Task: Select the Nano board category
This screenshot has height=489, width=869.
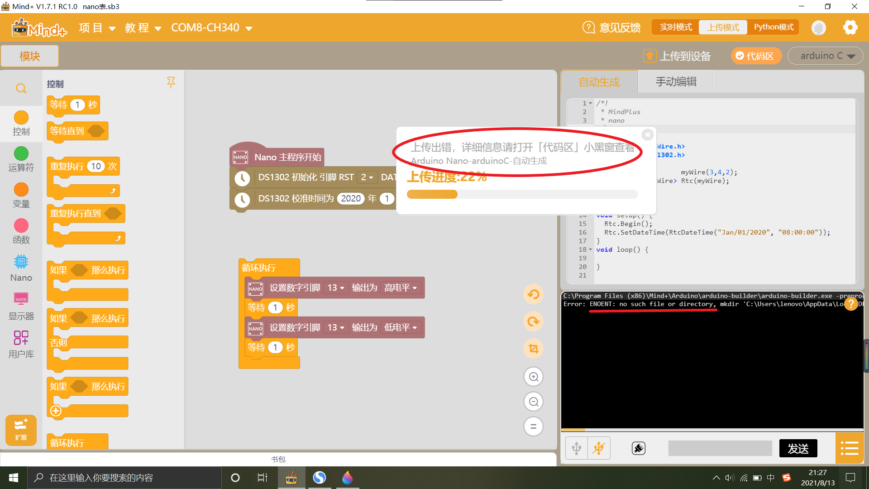Action: tap(21, 268)
